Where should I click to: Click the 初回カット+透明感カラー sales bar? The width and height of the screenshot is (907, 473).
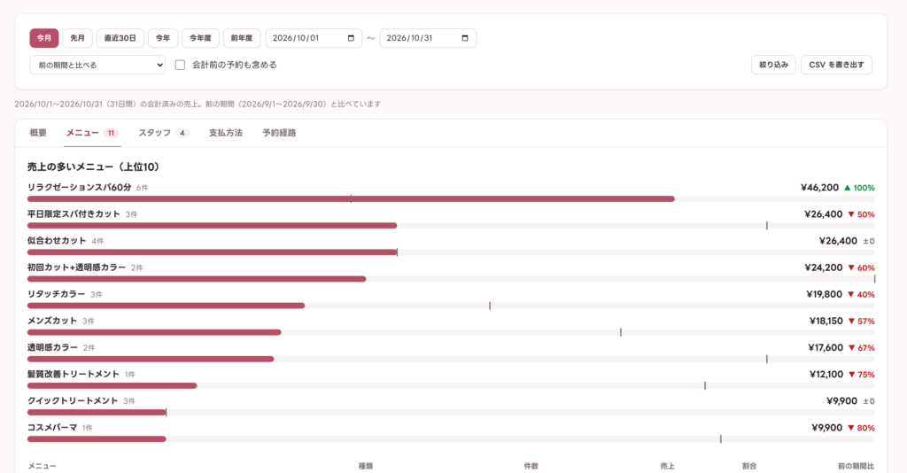[197, 279]
